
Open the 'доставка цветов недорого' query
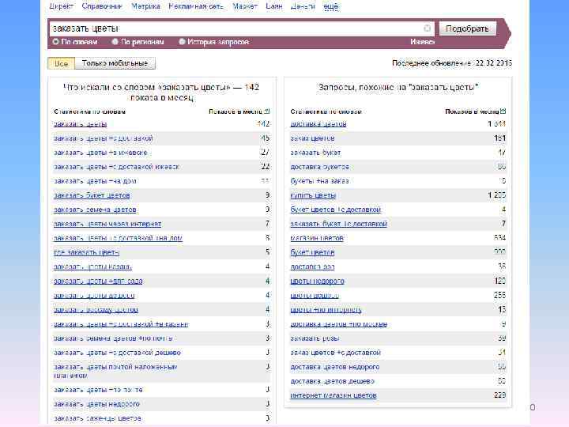tap(335, 367)
